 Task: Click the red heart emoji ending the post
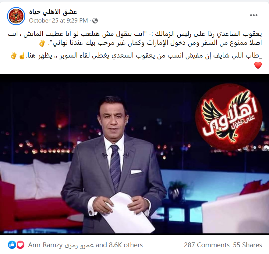258,65
